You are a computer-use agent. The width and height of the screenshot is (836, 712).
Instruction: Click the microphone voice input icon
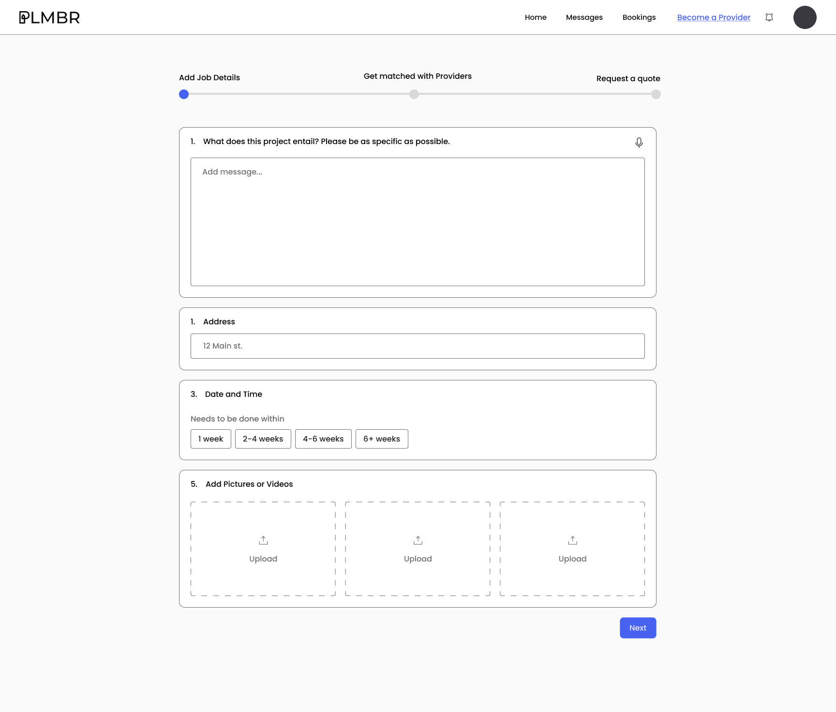639,142
